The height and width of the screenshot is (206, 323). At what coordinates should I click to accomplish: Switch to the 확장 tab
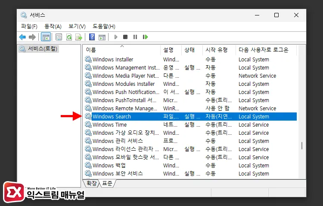tap(91, 183)
